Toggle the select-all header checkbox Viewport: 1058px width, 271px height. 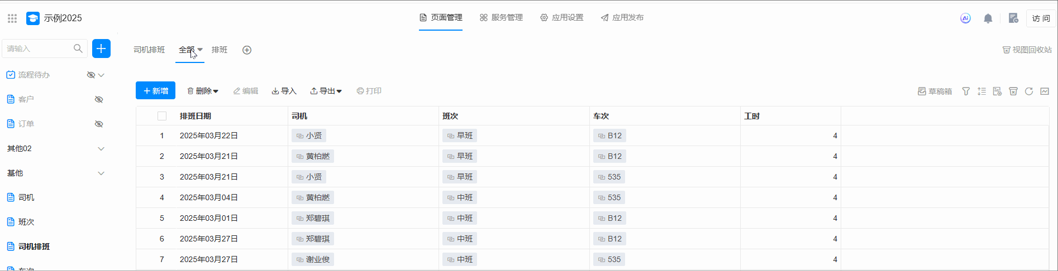point(162,116)
